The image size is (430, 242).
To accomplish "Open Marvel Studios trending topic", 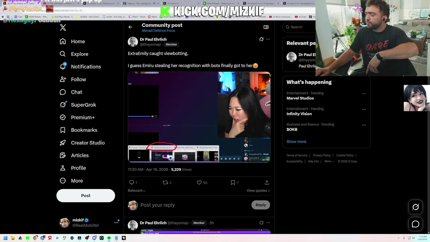I will (x=300, y=98).
